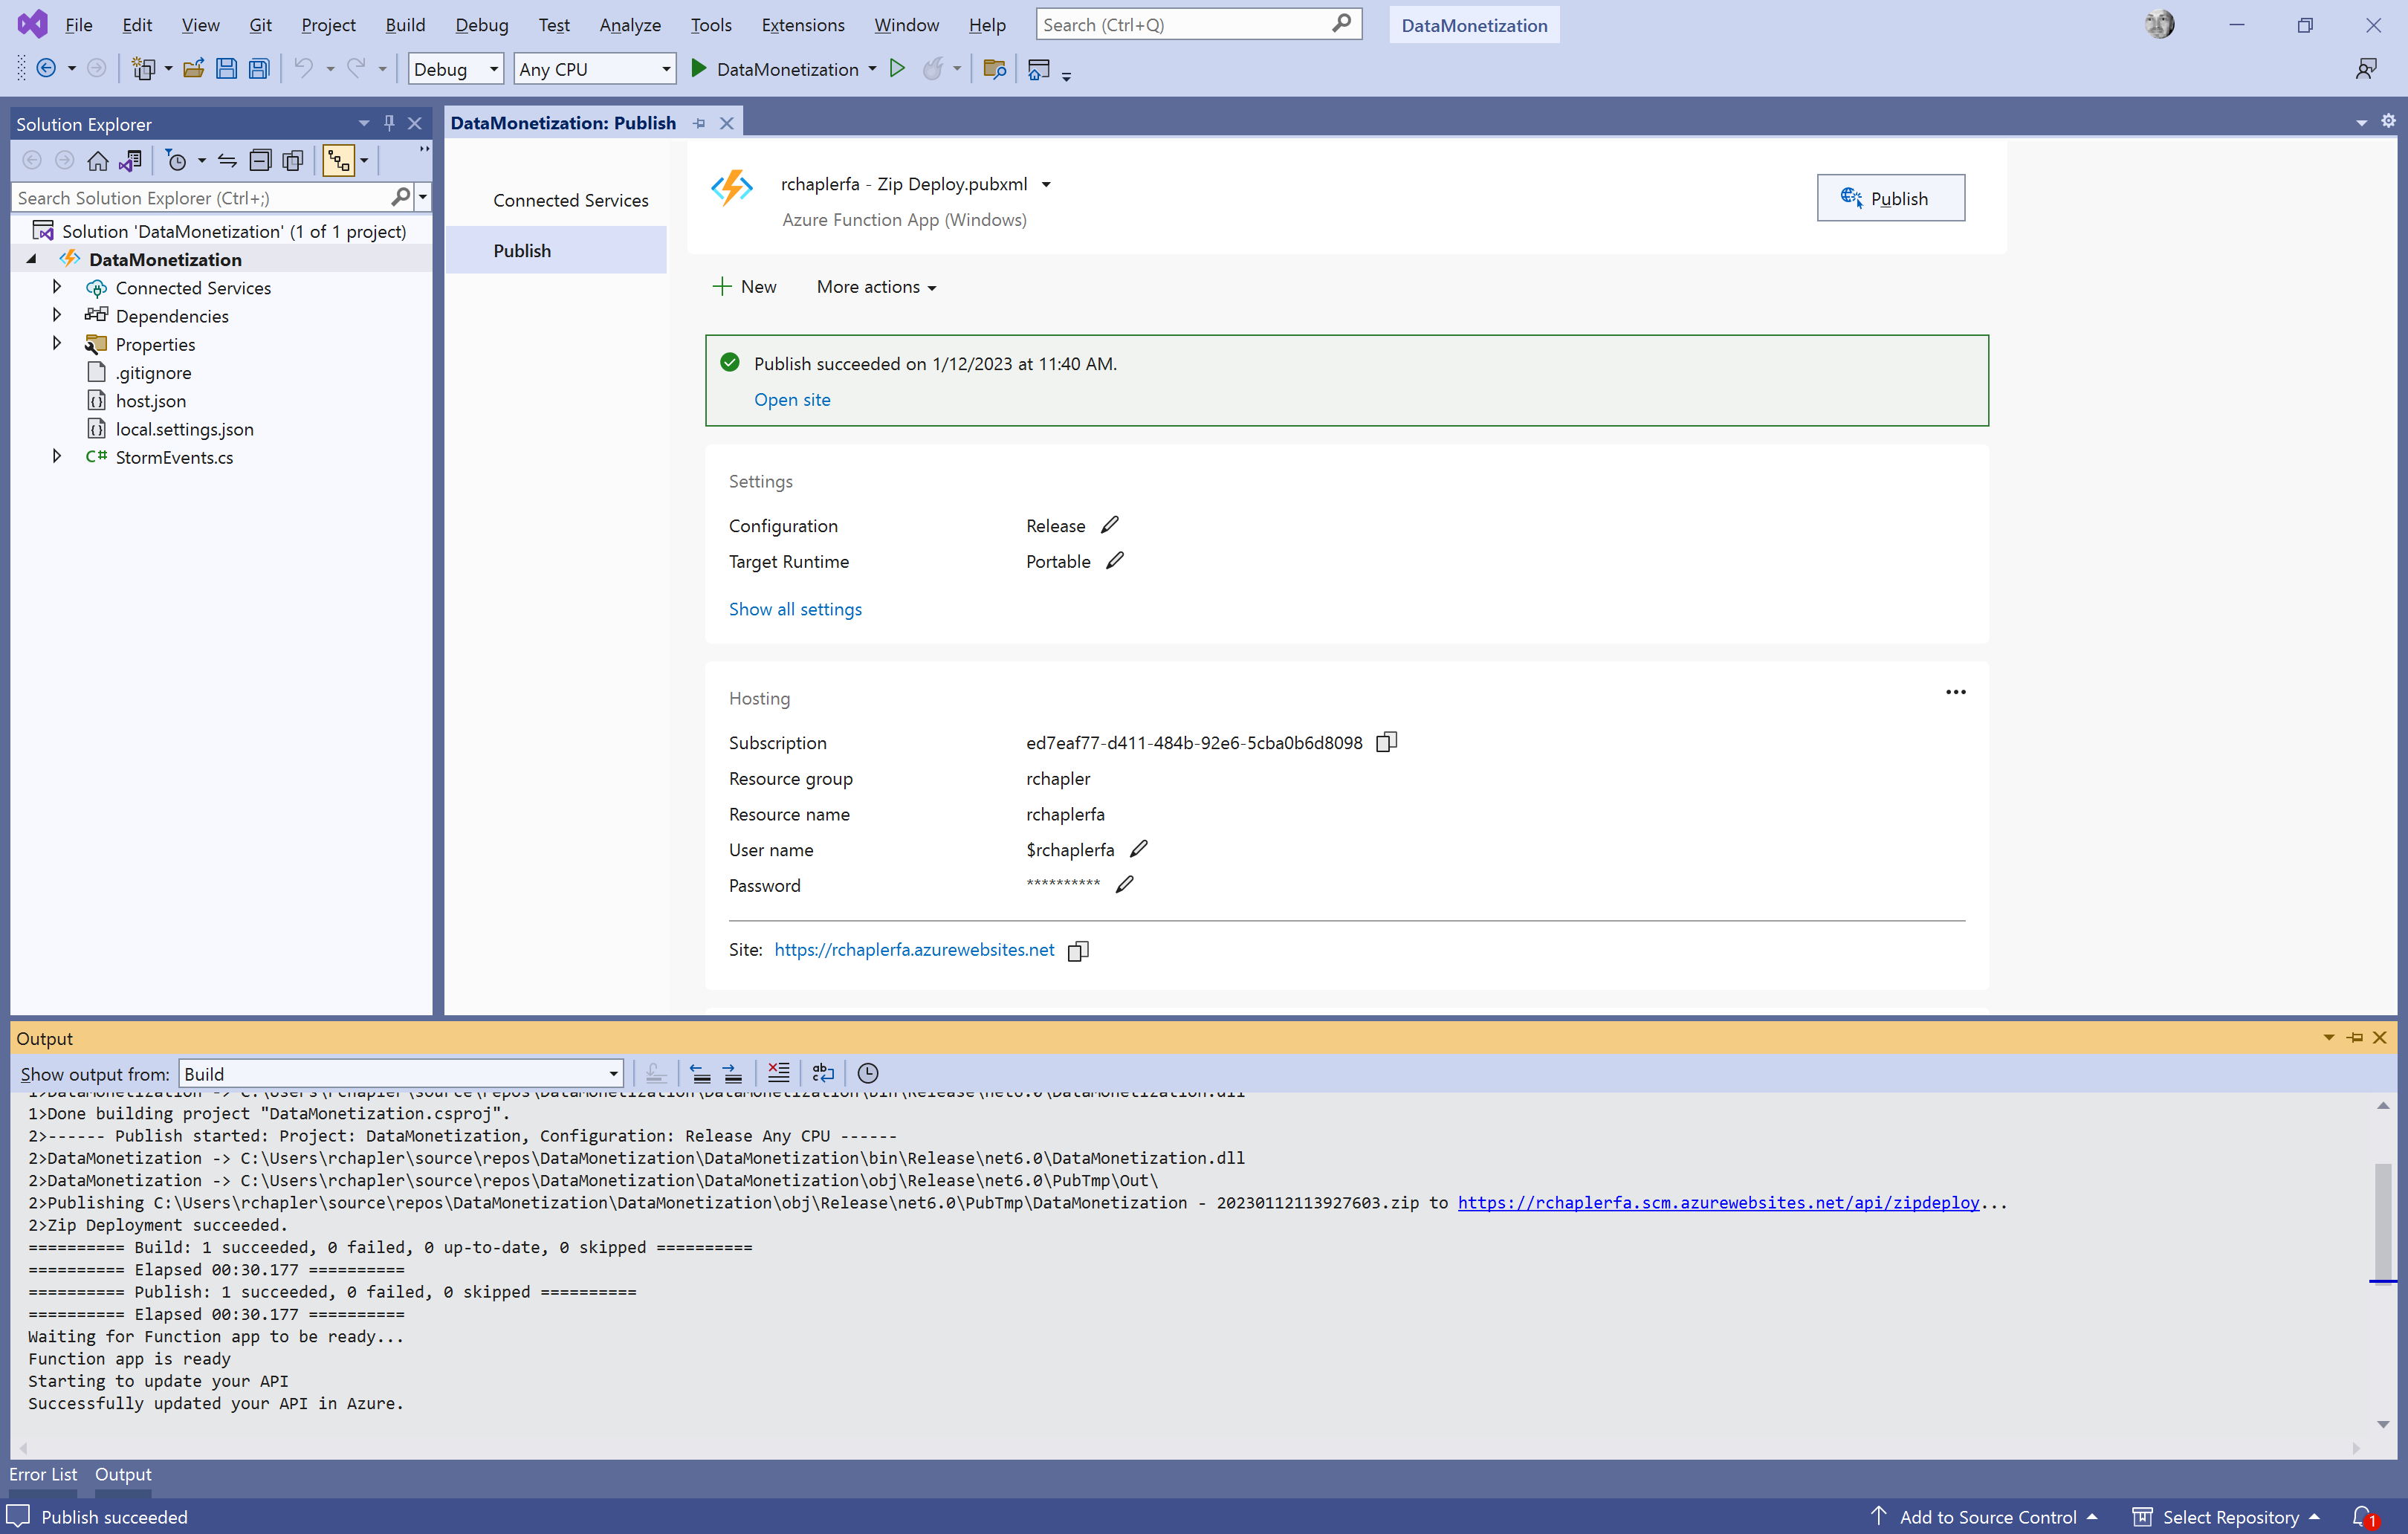The height and width of the screenshot is (1534, 2408).
Task: Open the zipdeploy URL in Output log
Action: pyautogui.click(x=1718, y=1202)
